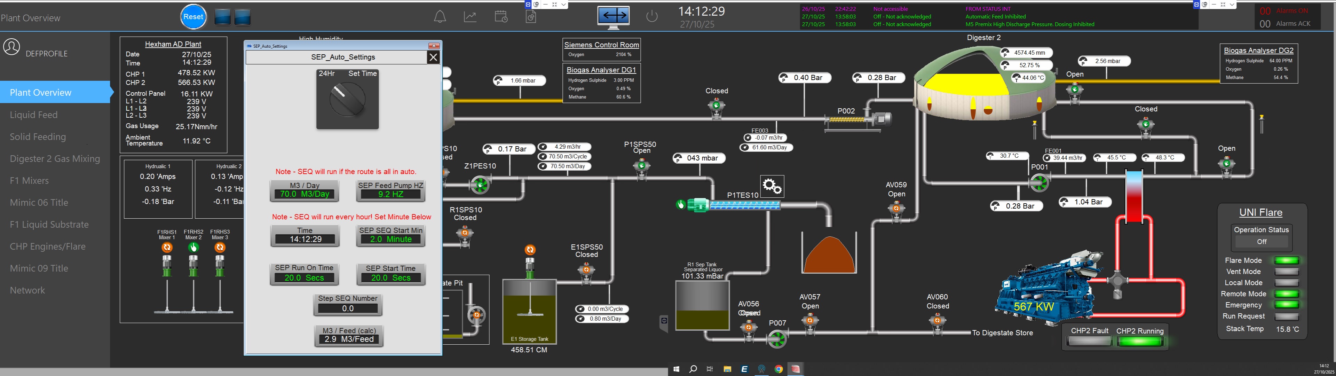The height and width of the screenshot is (376, 1336).
Task: Click the DEFPROFILE user avatar icon
Action: (x=11, y=47)
